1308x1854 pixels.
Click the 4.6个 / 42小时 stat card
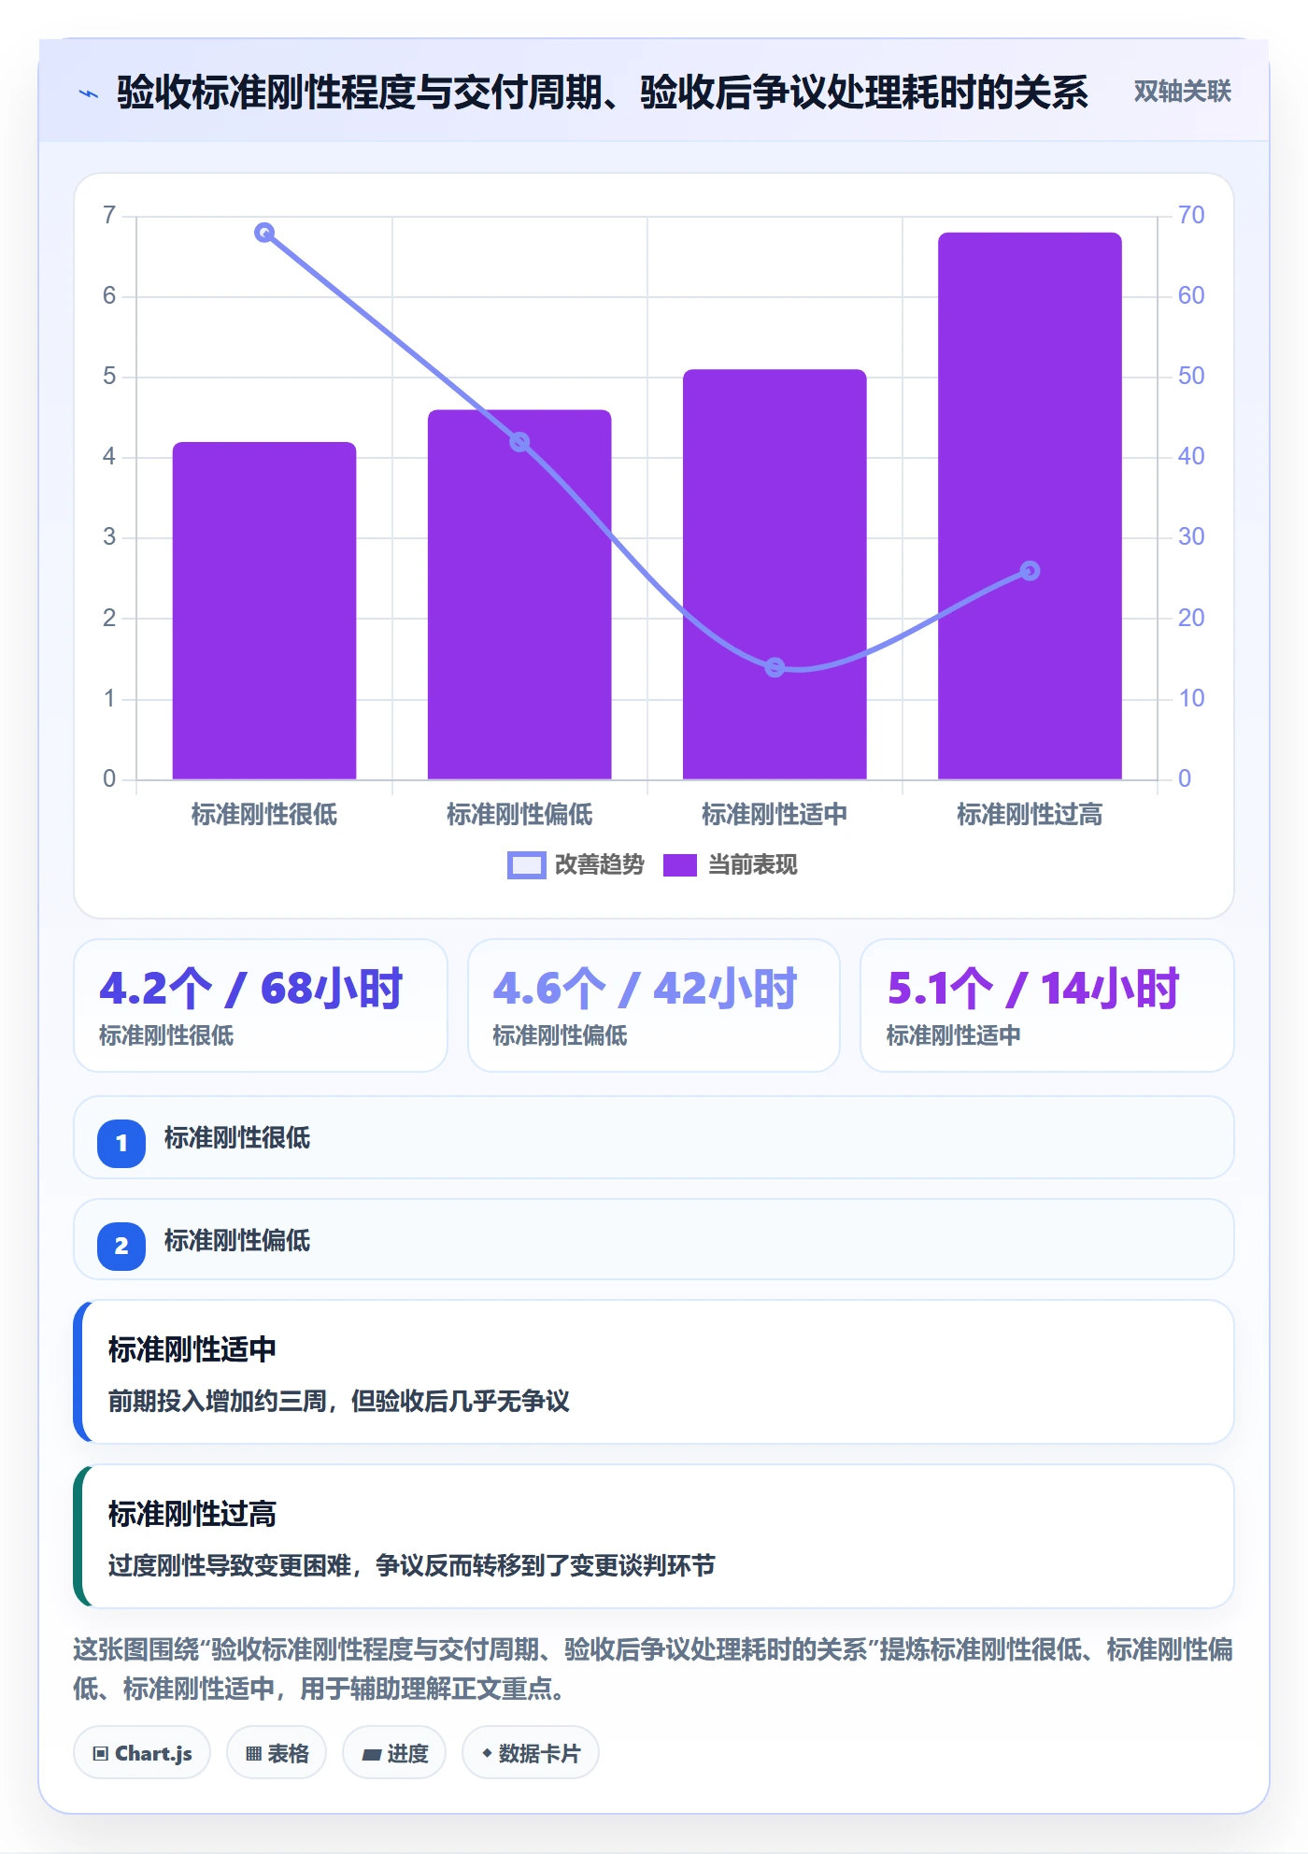(x=654, y=1005)
